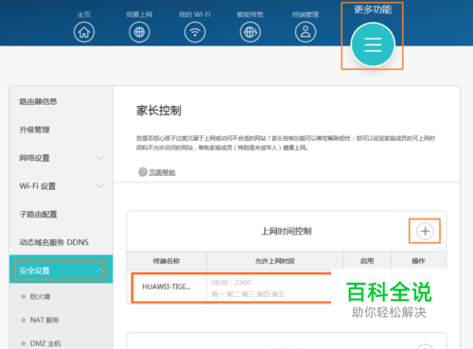Open 我的 Wi-Fi settings icon

click(195, 32)
